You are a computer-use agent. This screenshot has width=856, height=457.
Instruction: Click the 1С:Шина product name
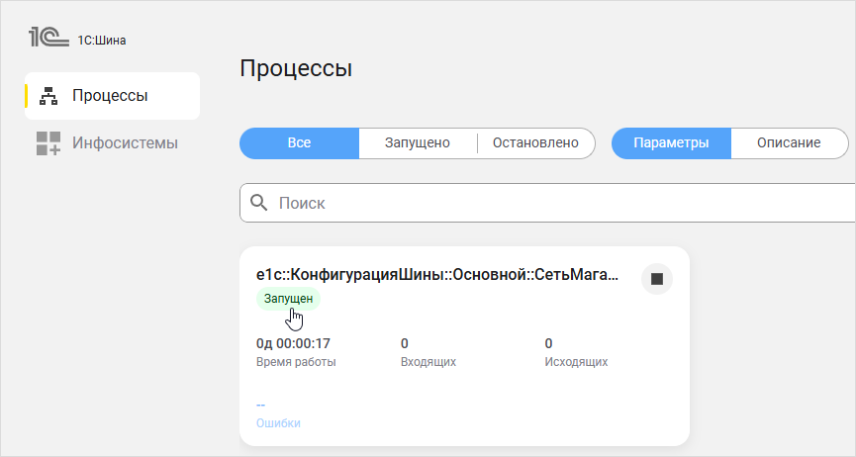[x=102, y=41]
